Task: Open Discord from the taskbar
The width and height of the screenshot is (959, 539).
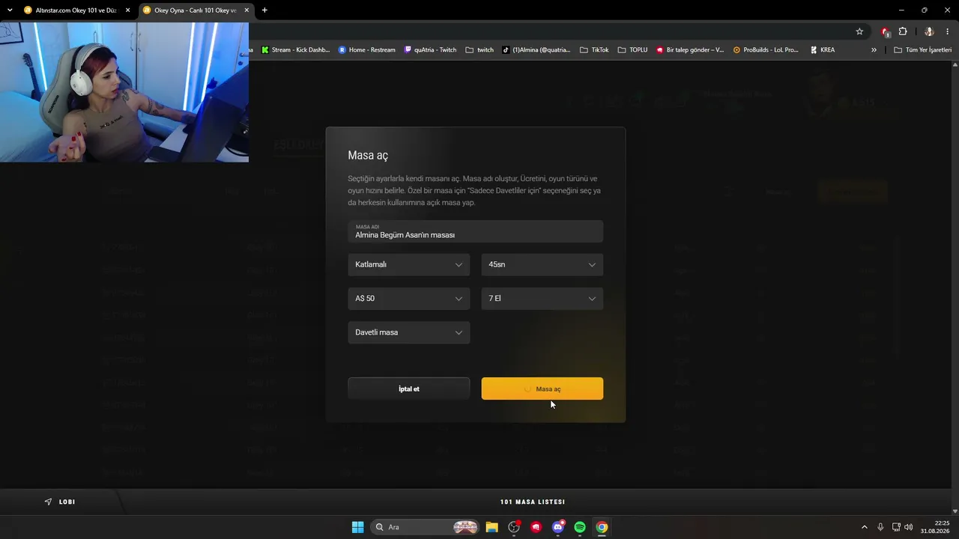Action: pyautogui.click(x=557, y=527)
